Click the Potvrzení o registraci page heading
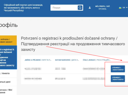The height and width of the screenshot is (95, 128). pyautogui.click(x=73, y=44)
